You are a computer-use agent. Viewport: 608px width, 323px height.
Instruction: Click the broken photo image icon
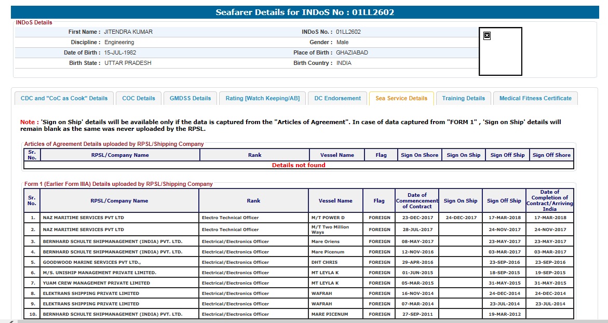[x=487, y=36]
